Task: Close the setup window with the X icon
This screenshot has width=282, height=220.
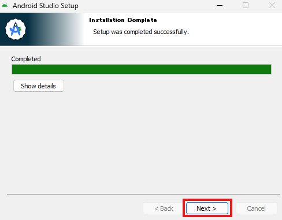Action: (272, 5)
